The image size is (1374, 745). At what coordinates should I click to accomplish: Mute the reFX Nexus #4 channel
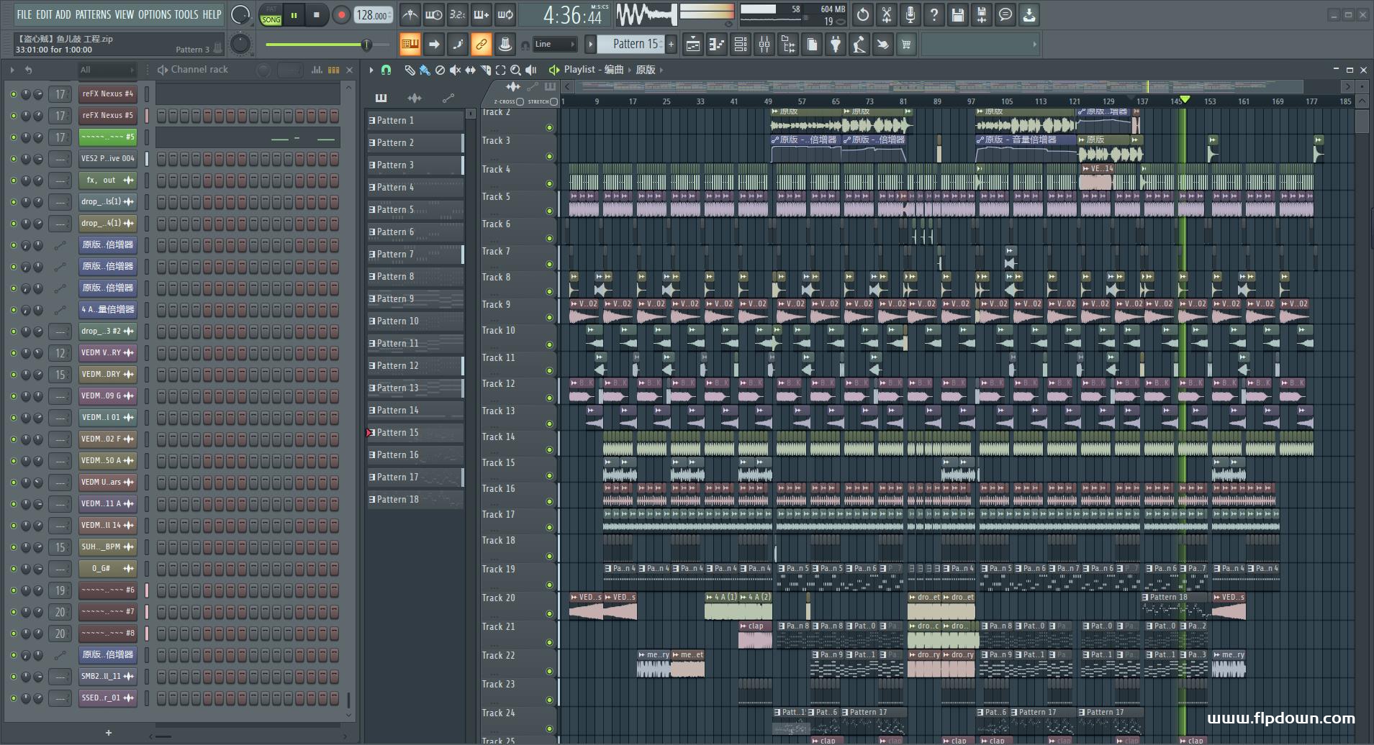click(x=13, y=94)
